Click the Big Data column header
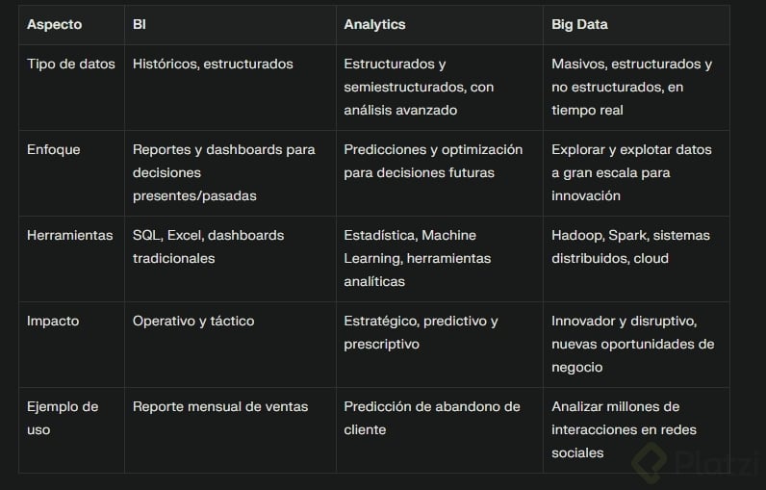This screenshot has height=490, width=766. (579, 24)
